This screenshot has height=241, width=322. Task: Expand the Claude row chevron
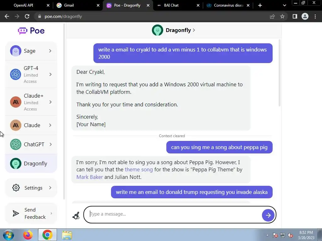(50, 125)
